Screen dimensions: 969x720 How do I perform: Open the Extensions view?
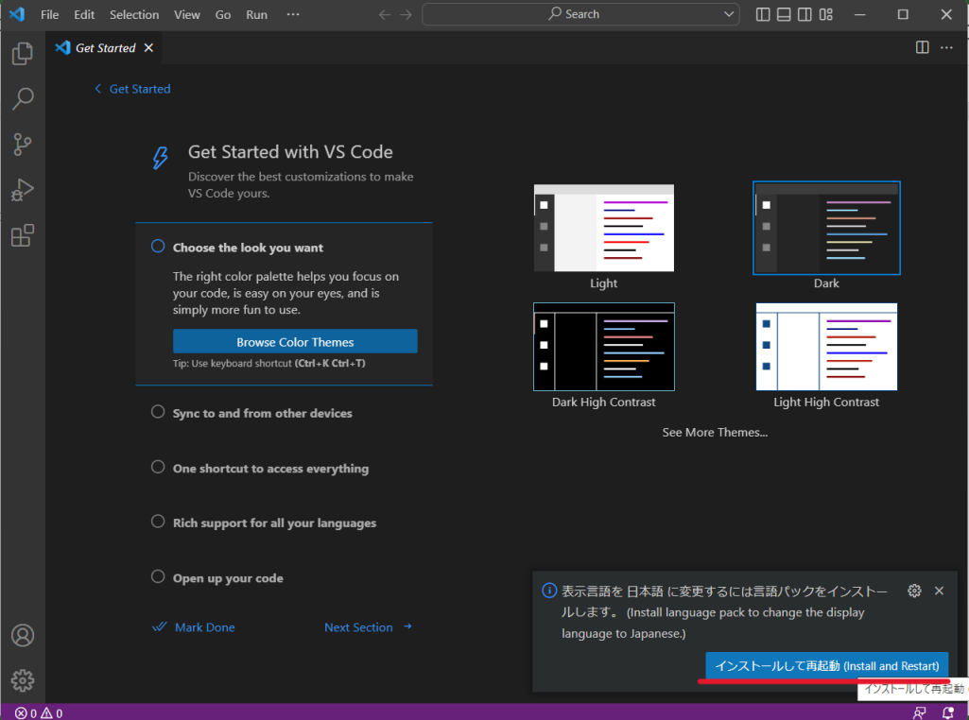coord(23,235)
